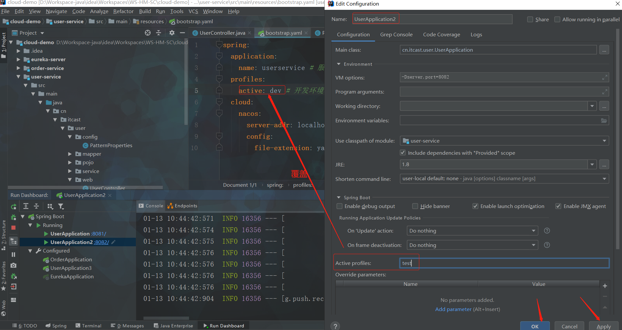Switch to Grep Console tab

tap(396, 34)
